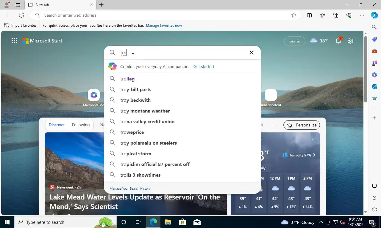This screenshot has height=228, width=381.
Task: Add a site with the sidebar plus icon
Action: pyautogui.click(x=374, y=118)
